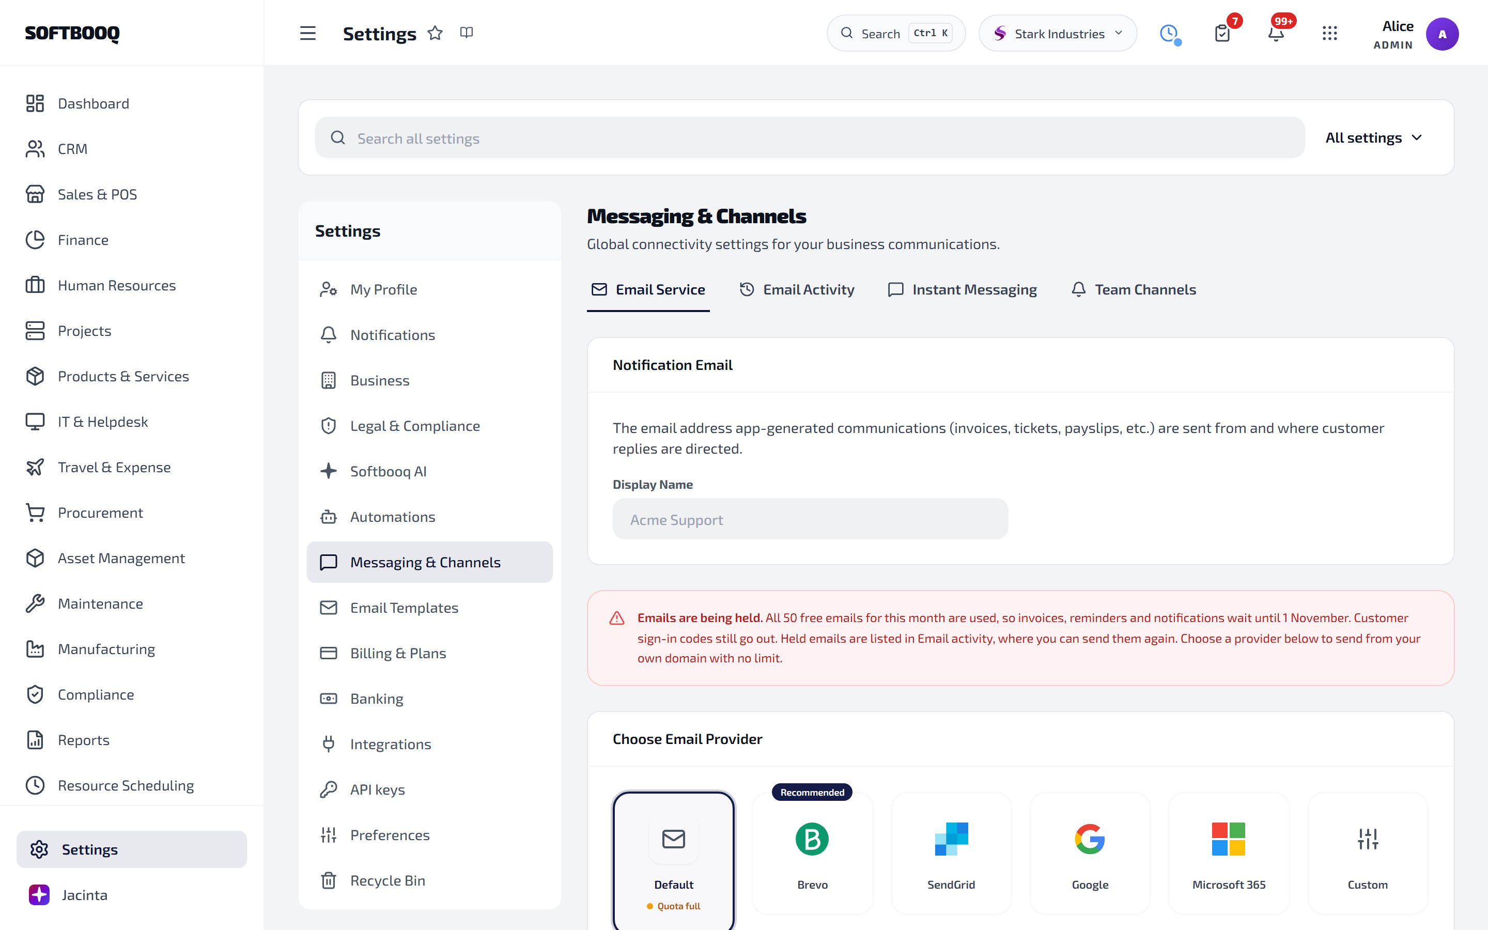Open Manufacturing module
This screenshot has height=930, width=1488.
click(x=132, y=649)
